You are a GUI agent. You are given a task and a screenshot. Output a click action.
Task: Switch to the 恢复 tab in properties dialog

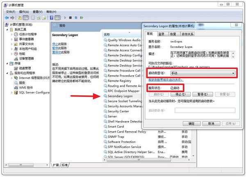pos(174,34)
